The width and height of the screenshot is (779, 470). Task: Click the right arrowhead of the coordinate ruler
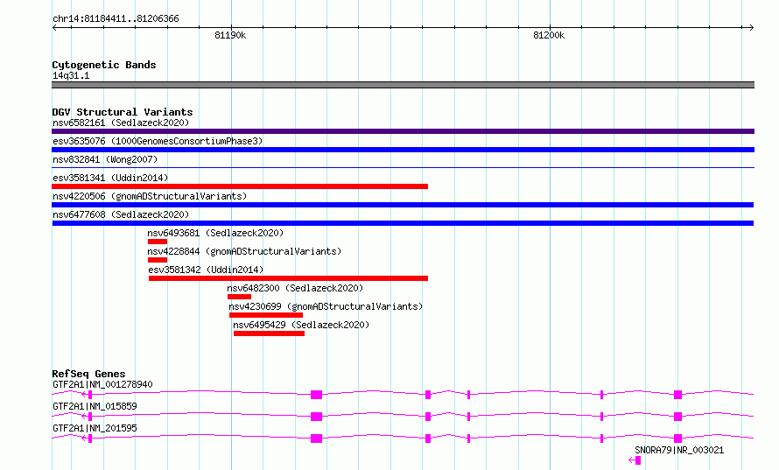752,27
